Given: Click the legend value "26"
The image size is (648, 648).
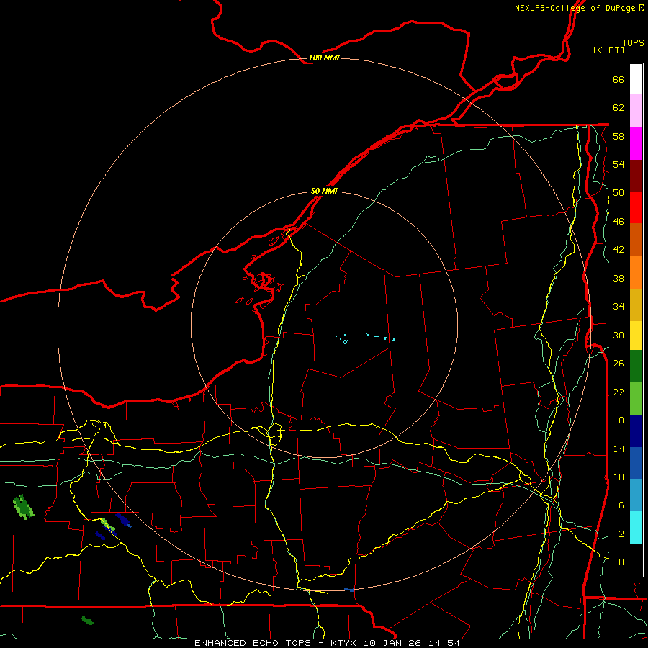Looking at the screenshot, I should pyautogui.click(x=618, y=364).
